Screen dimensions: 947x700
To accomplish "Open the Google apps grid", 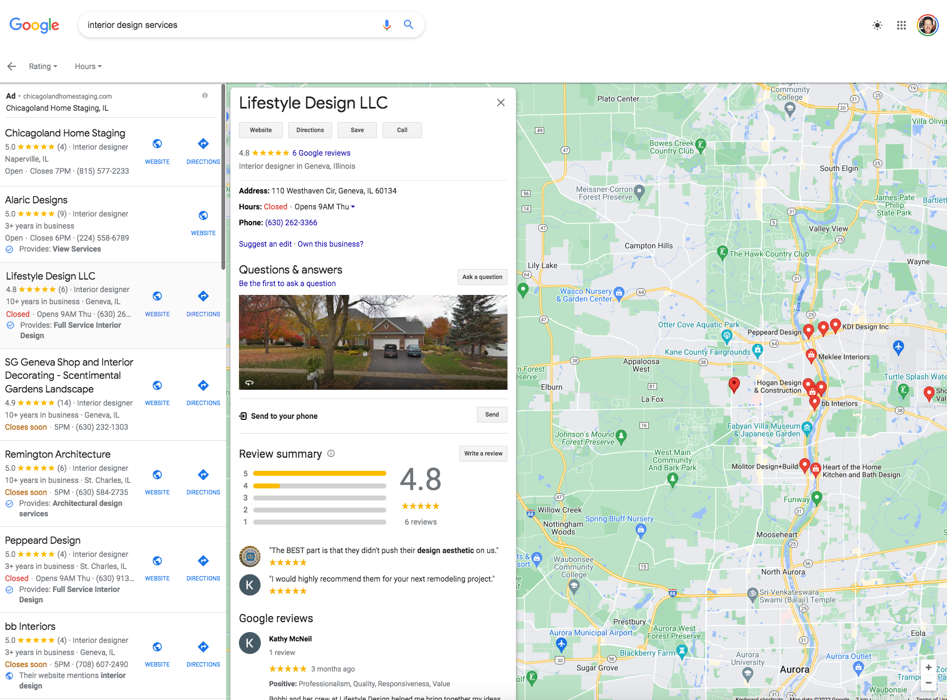I will click(901, 25).
